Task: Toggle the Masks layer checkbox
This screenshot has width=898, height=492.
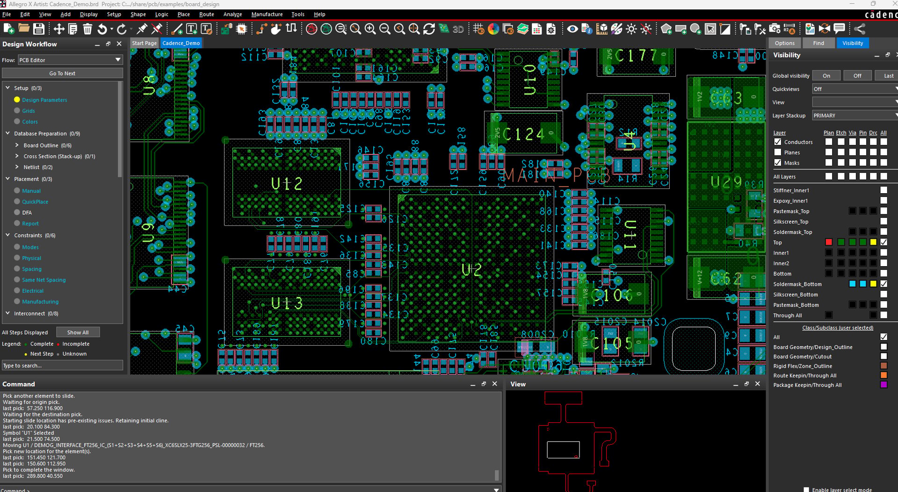Action: [x=778, y=163]
